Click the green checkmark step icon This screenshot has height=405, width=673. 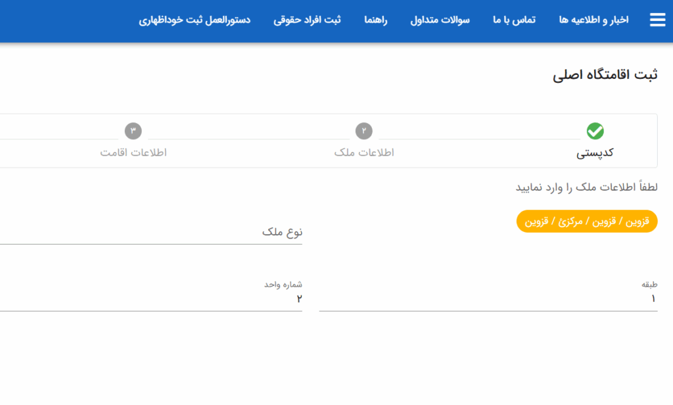tap(595, 131)
